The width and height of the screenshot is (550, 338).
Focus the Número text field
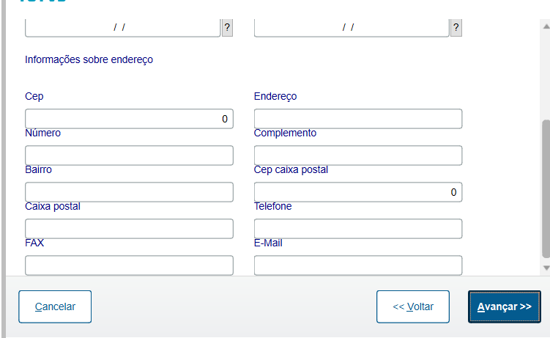click(129, 155)
